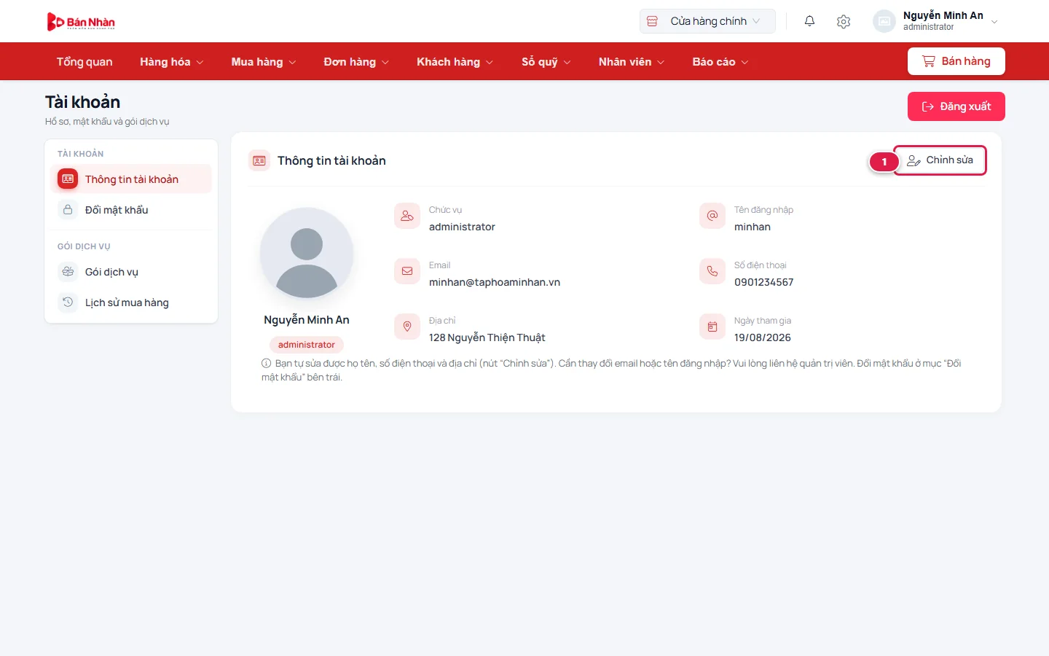The image size is (1049, 656).
Task: Click the join date 19/08/2026
Action: click(x=763, y=337)
